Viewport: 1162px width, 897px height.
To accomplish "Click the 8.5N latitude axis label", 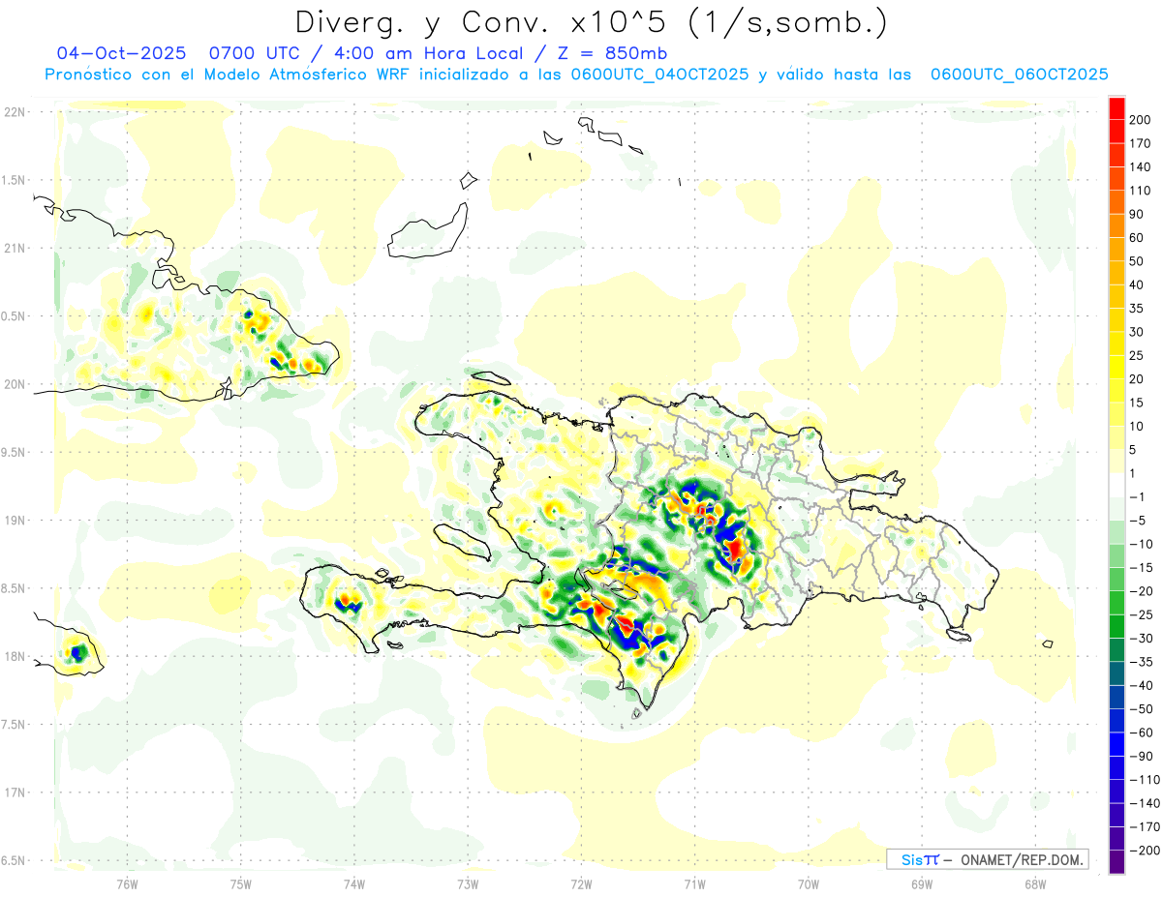I will click(x=13, y=588).
